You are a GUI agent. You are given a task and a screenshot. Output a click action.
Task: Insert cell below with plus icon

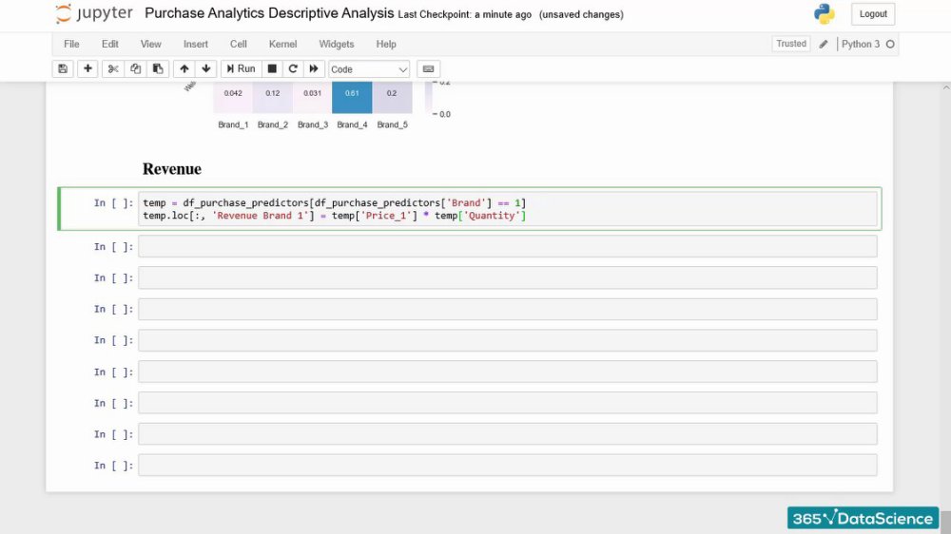tap(87, 69)
